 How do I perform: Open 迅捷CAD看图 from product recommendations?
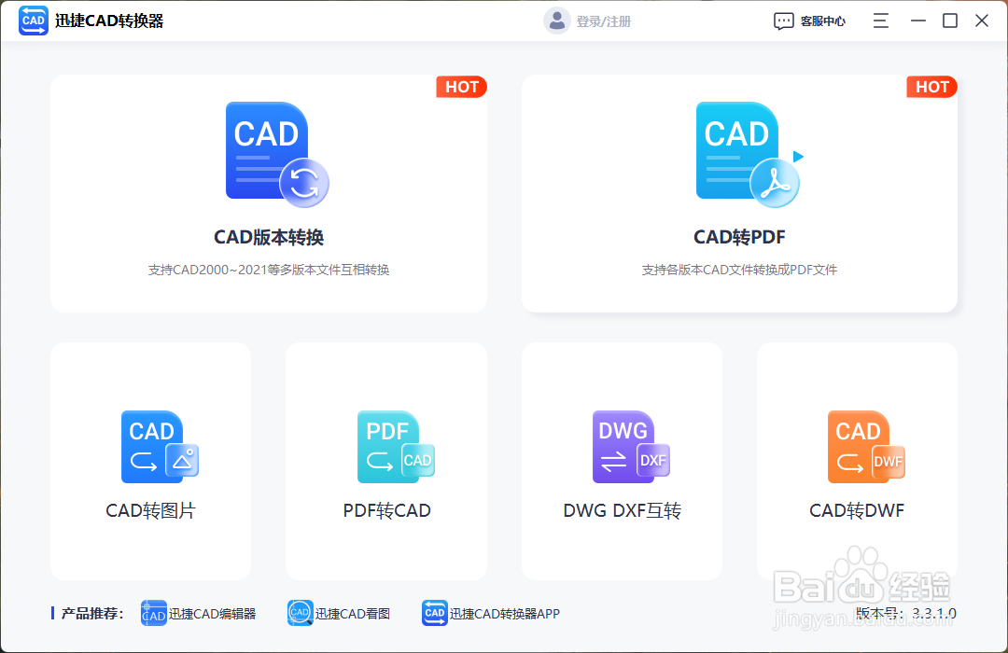(x=301, y=613)
